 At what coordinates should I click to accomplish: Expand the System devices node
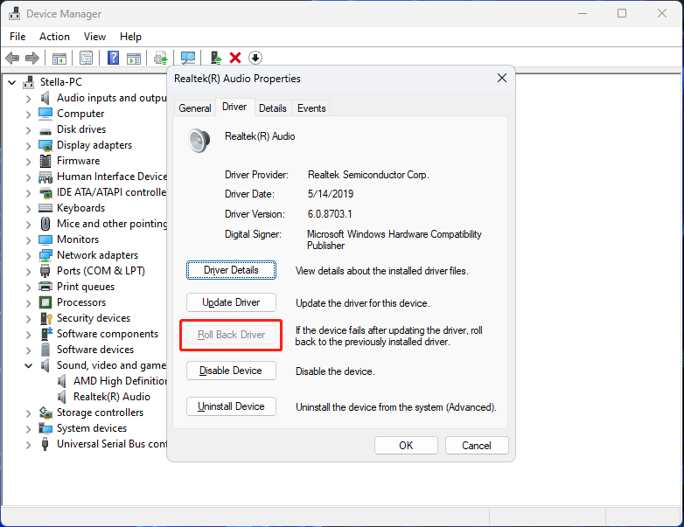coord(28,429)
